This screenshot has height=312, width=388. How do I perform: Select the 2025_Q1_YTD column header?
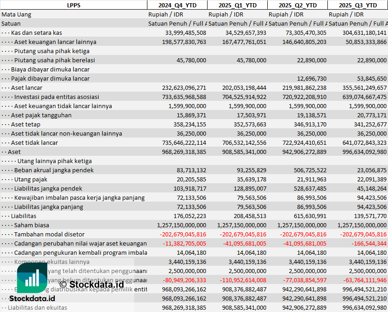pyautogui.click(x=237, y=5)
